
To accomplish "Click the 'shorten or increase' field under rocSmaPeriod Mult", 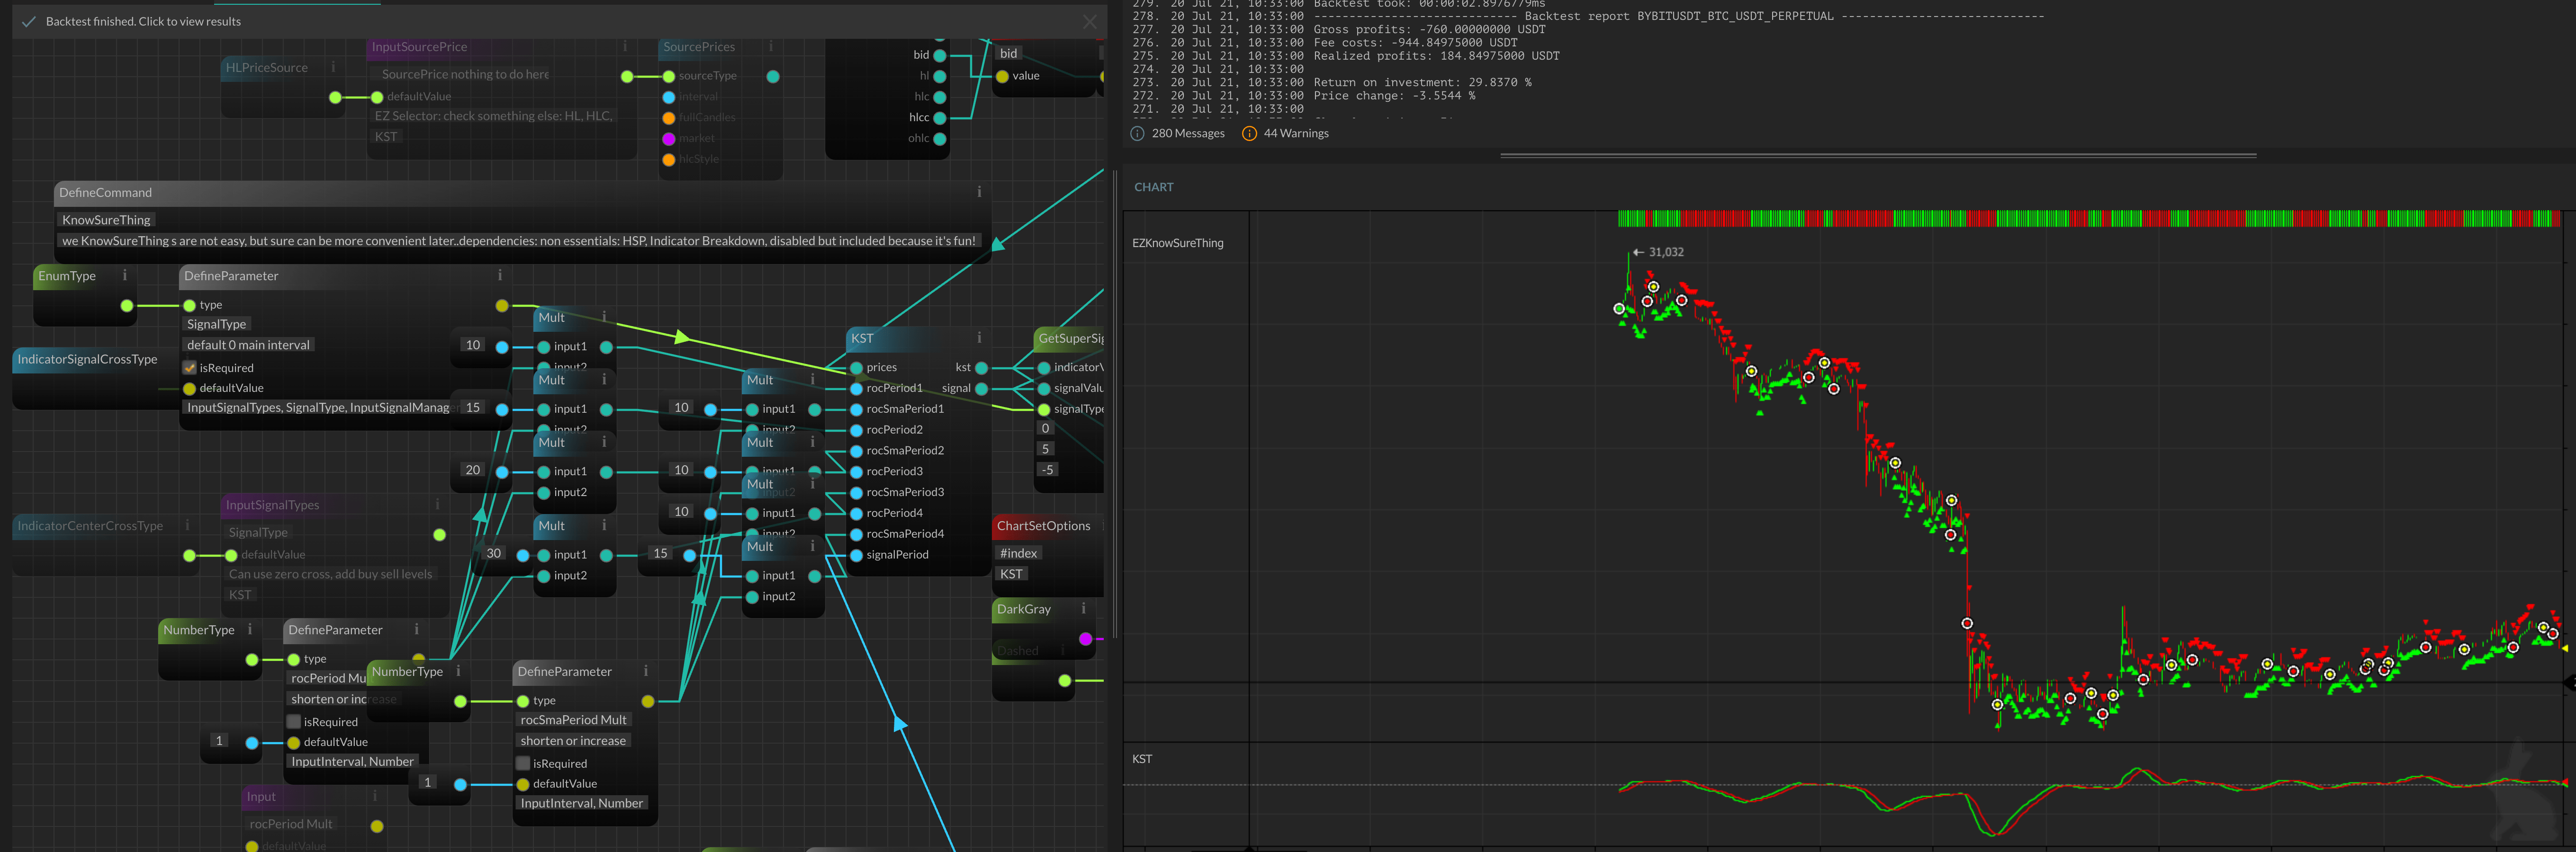I will coord(573,740).
